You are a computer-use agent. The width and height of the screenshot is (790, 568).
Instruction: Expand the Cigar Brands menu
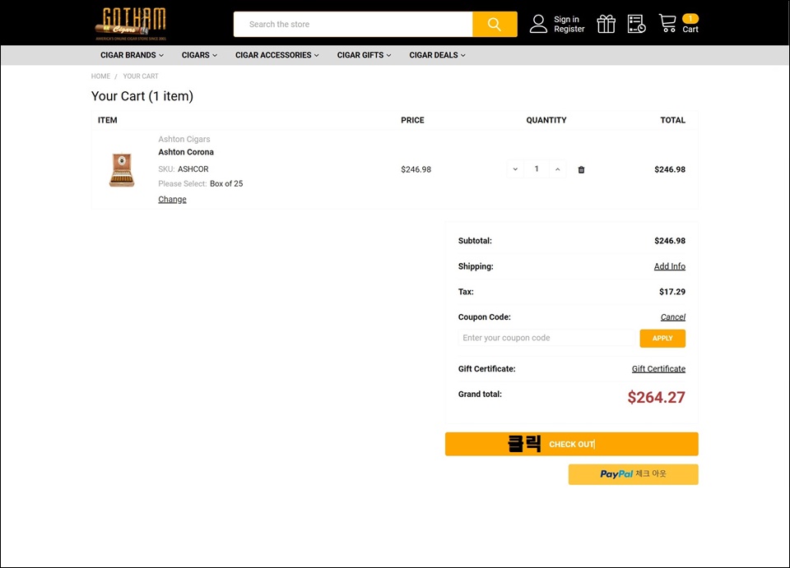pos(132,55)
